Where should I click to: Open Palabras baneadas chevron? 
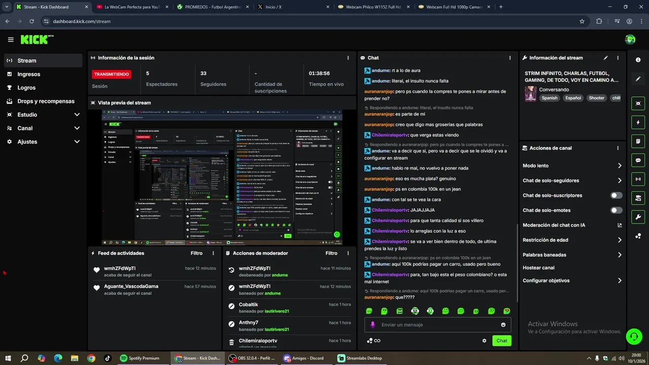tap(620, 255)
